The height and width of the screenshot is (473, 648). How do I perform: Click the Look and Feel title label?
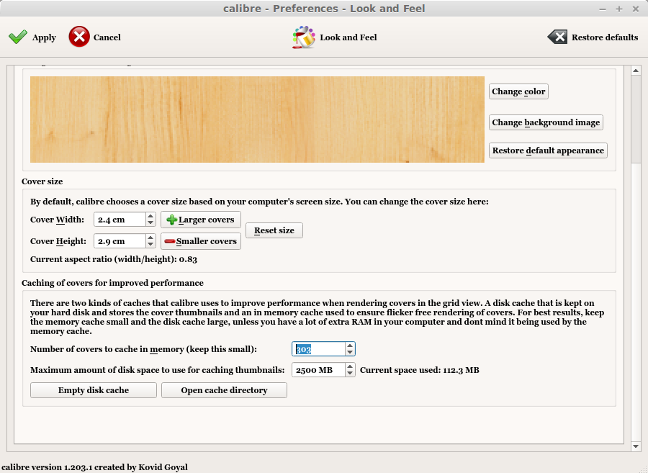[x=348, y=37]
